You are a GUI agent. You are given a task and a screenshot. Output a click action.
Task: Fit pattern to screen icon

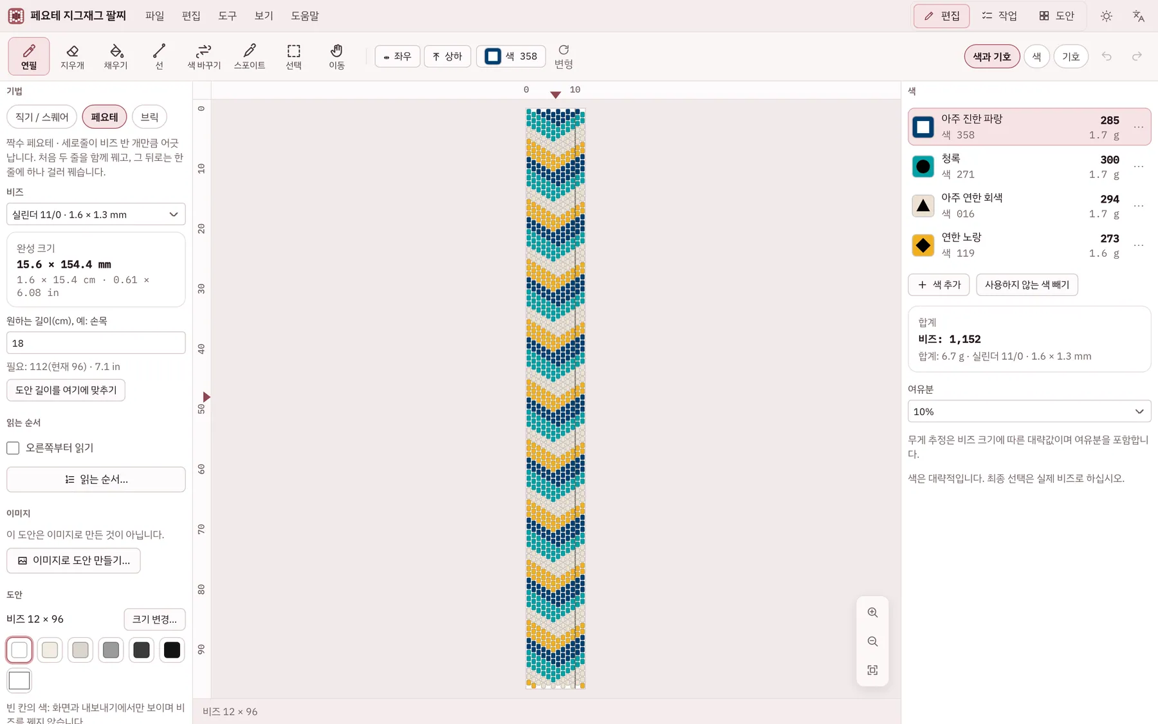point(872,671)
